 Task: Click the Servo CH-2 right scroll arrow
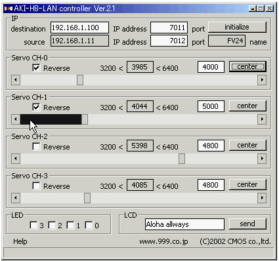tap(262, 159)
